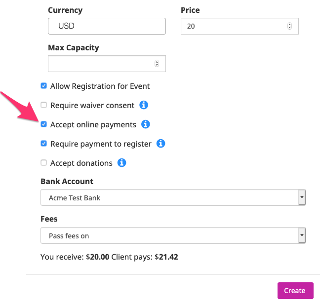Uncheck Require payment to register

(x=43, y=144)
